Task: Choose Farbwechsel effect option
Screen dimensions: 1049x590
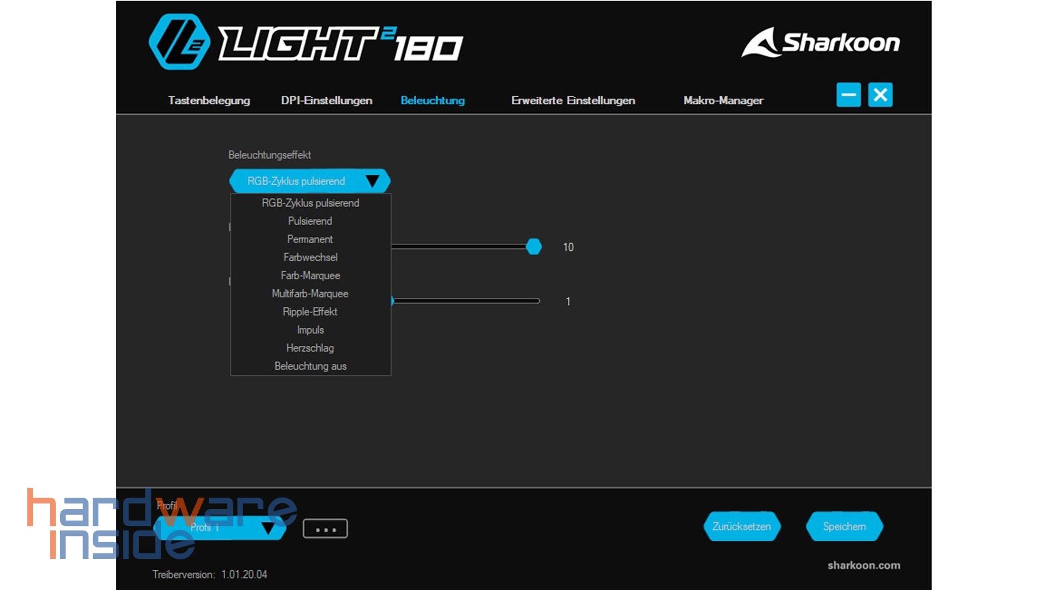Action: (x=310, y=257)
